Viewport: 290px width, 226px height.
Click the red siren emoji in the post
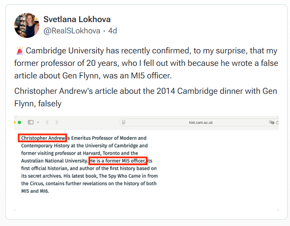[x=19, y=51]
